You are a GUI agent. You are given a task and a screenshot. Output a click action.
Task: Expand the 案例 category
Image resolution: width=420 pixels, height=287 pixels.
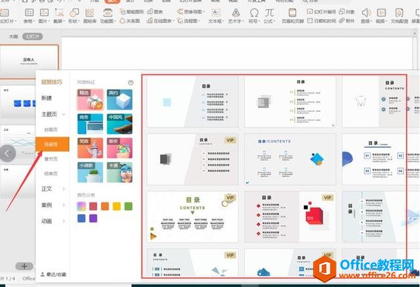tap(51, 205)
